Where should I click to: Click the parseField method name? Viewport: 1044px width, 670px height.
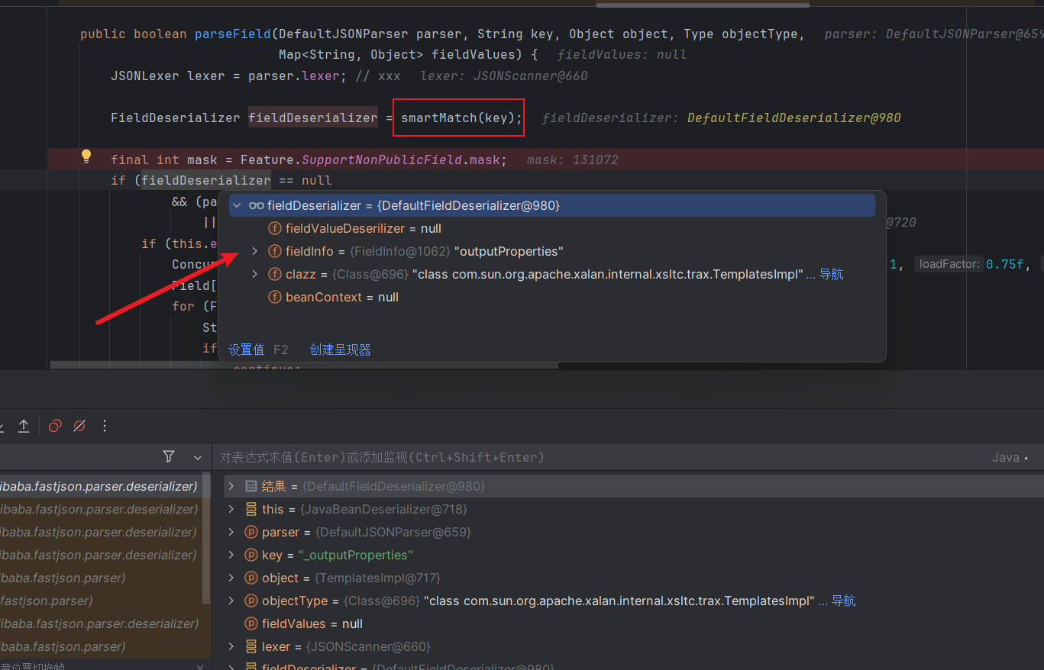233,34
